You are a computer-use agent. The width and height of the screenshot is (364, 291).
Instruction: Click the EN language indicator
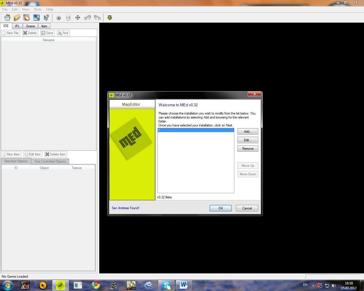coord(305,285)
